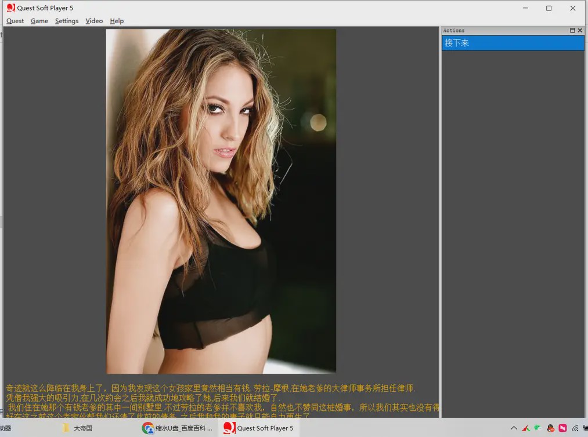This screenshot has width=588, height=437.
Task: Open the Settings menu
Action: click(x=67, y=21)
